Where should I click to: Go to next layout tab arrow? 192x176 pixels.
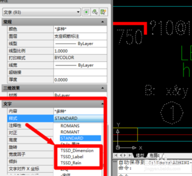tap(125, 155)
